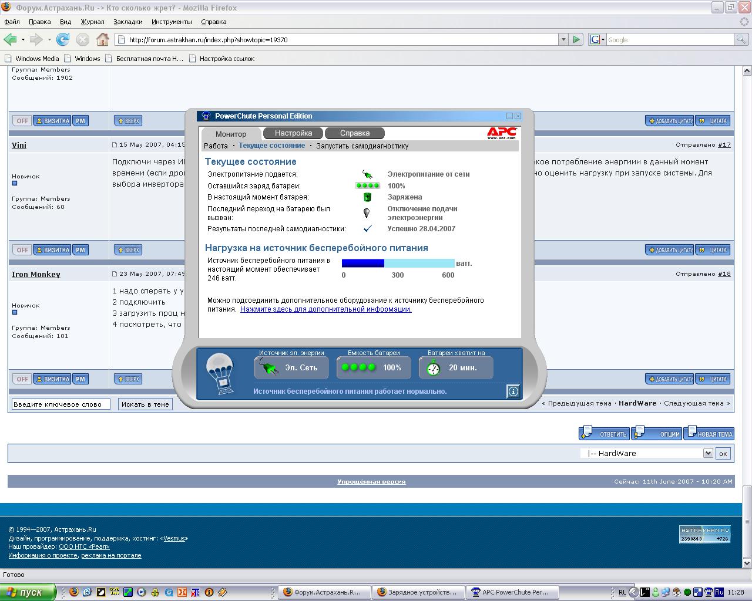Open Back button history dropdown arrow
Viewport: 752px width, 601px height.
tap(23, 39)
